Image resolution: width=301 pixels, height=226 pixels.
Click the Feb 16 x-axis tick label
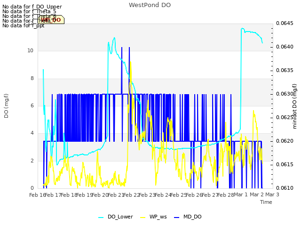pyautogui.click(x=37, y=195)
